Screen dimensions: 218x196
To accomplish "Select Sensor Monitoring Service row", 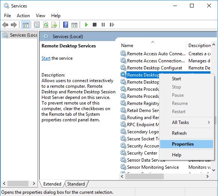I will coord(165,167).
